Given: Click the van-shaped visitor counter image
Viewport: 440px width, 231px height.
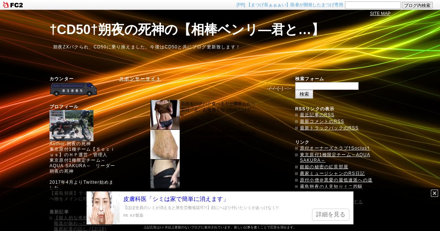Looking at the screenshot, I should click(73, 89).
